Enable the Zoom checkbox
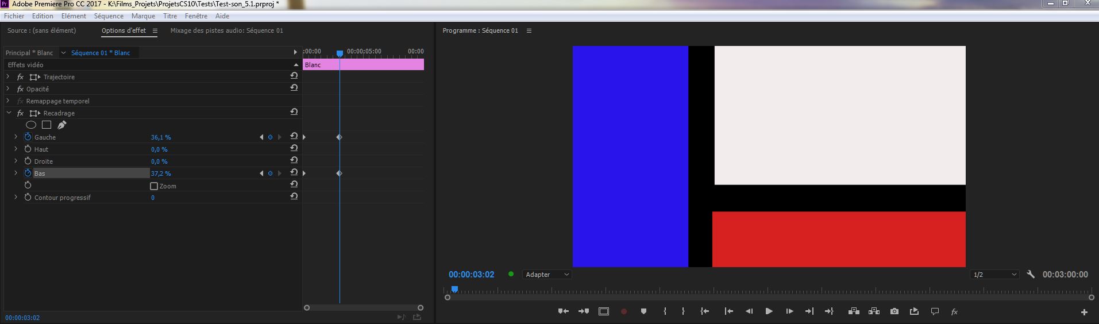The image size is (1099, 324). pyautogui.click(x=154, y=186)
